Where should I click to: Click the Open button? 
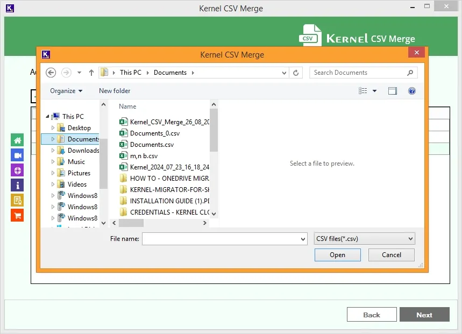coord(337,255)
